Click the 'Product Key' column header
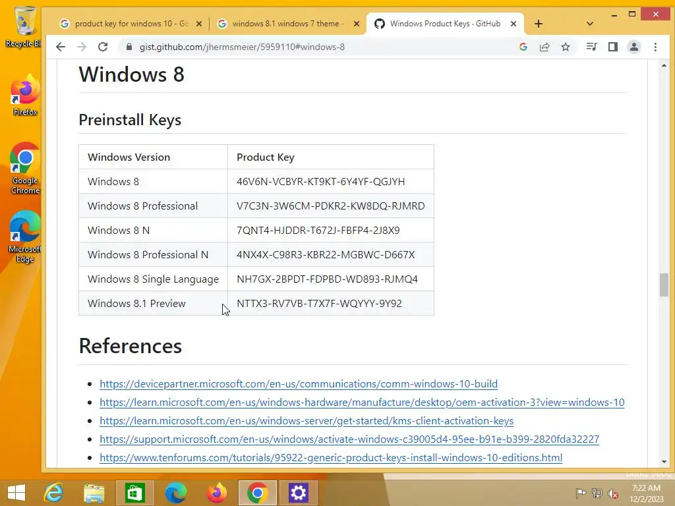675x506 pixels. pos(331,157)
